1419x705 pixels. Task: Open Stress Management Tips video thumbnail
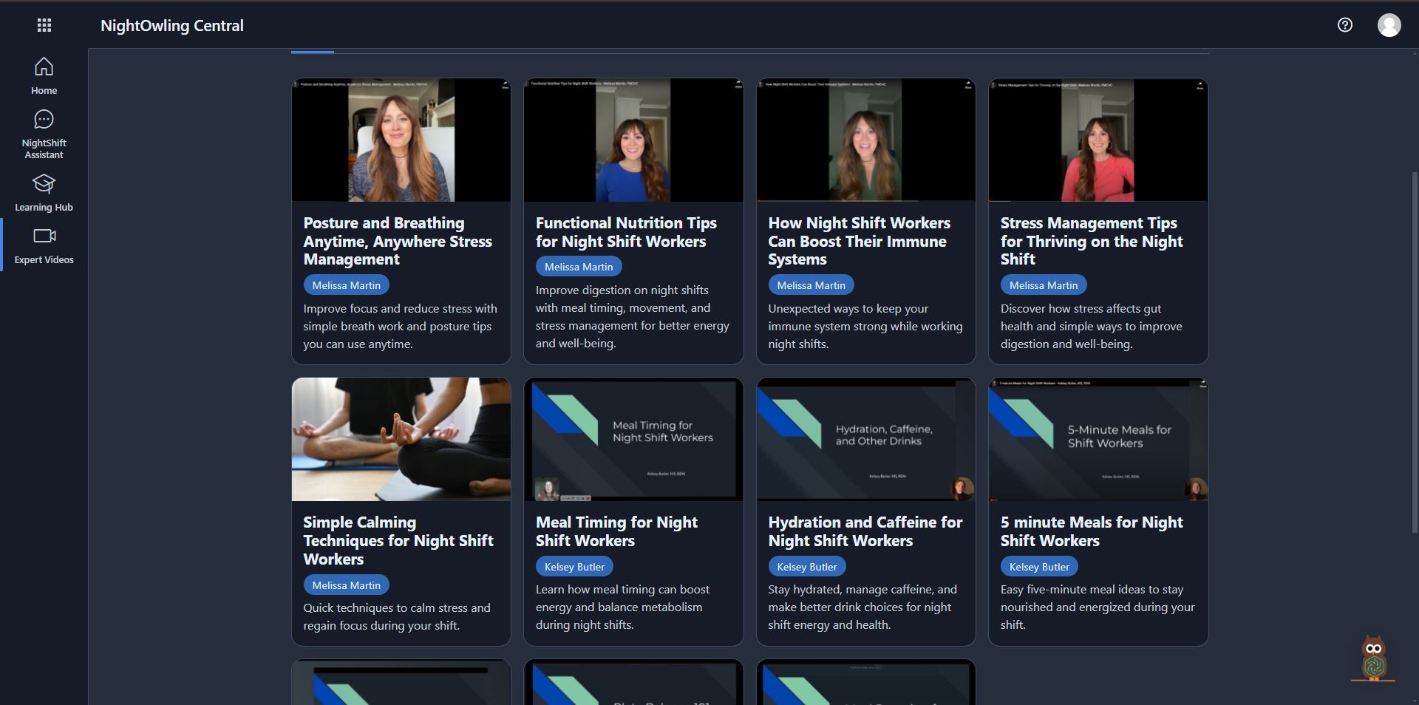[1098, 140]
